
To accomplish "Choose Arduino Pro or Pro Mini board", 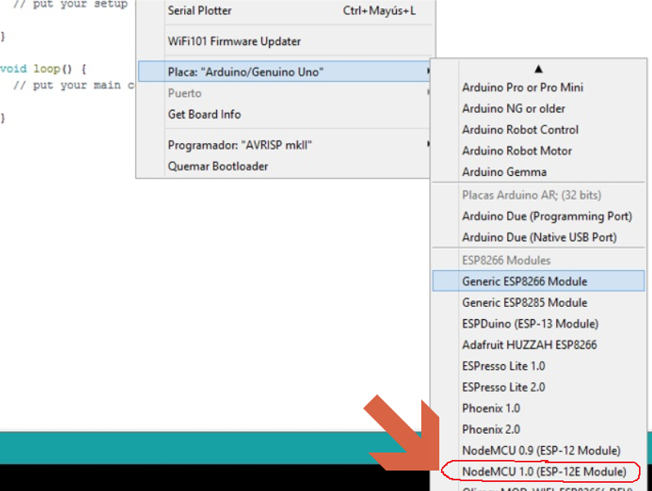I will 538,88.
